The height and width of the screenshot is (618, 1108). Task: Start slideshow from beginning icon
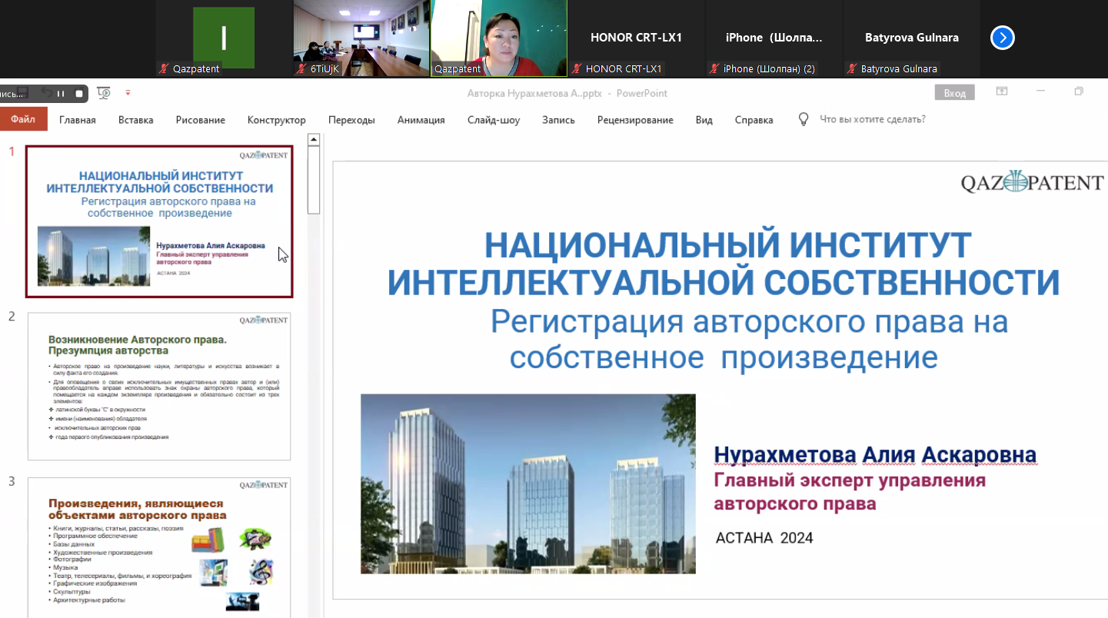(x=104, y=93)
